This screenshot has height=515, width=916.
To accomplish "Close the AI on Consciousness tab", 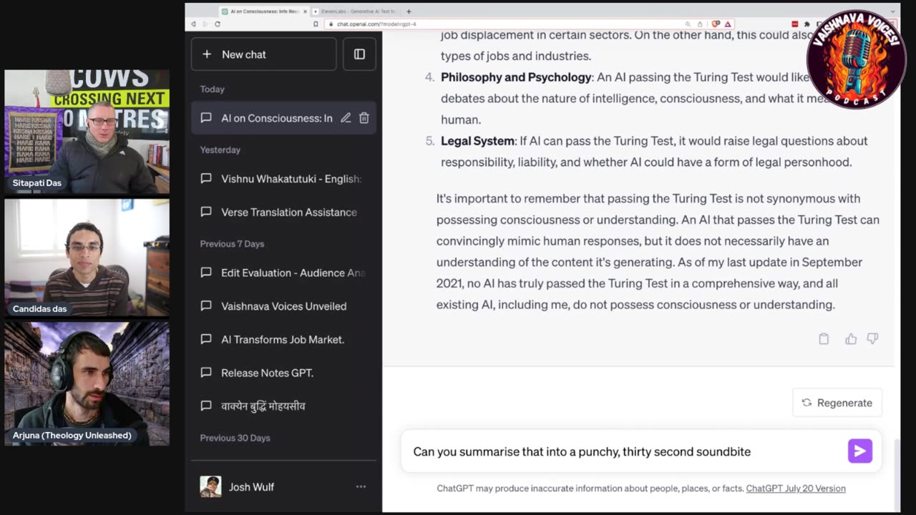I will coord(306,11).
